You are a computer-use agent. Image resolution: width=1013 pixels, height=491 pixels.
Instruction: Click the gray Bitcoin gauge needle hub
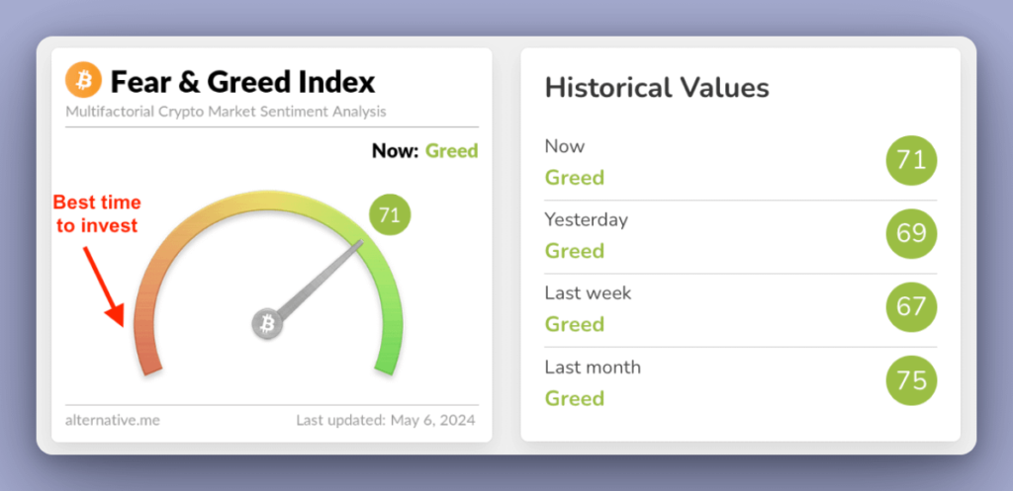[x=266, y=323]
